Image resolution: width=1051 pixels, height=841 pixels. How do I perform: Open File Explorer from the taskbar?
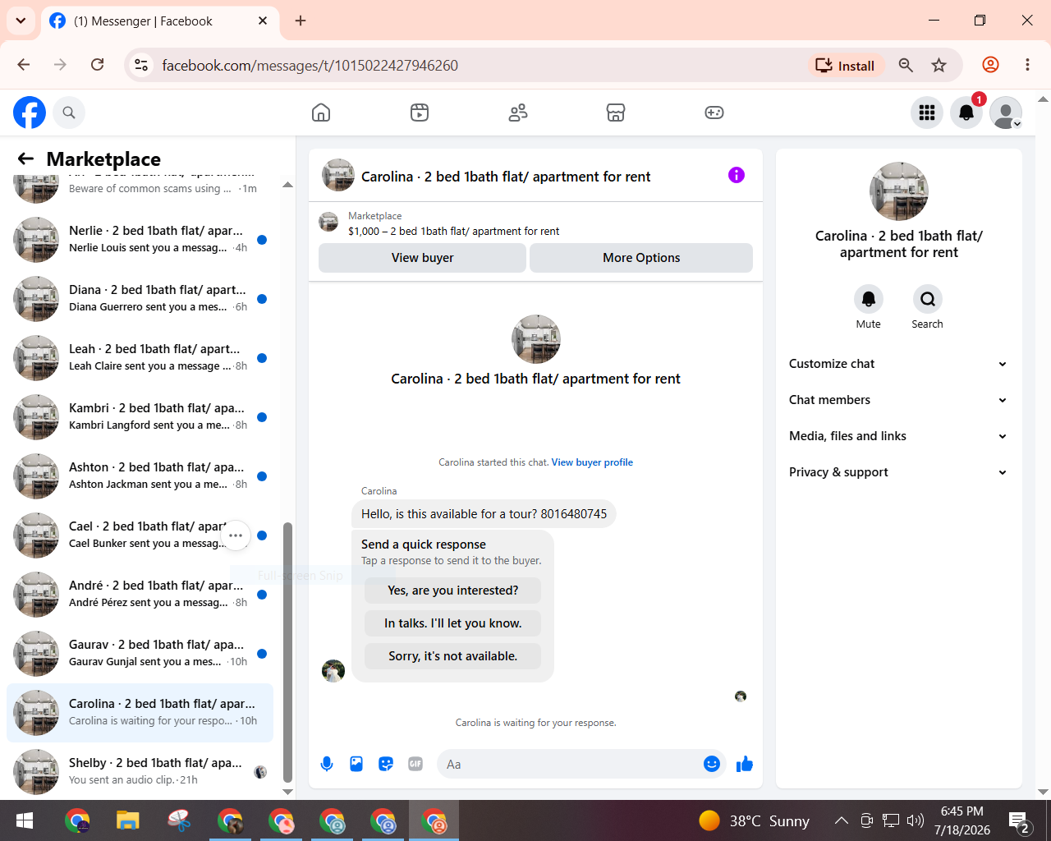(128, 820)
